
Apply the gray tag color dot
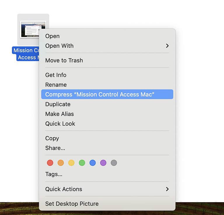[114, 163]
